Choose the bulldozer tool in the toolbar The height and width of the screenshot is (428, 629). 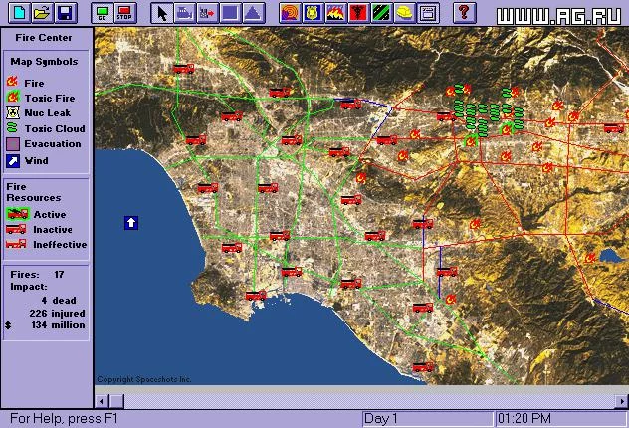[184, 13]
